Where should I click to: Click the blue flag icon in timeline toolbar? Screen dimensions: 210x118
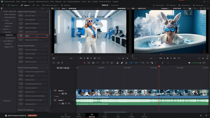coord(131,63)
